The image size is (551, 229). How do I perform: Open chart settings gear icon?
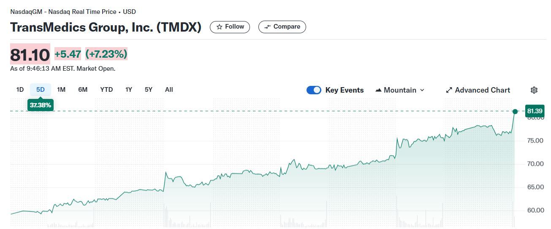pyautogui.click(x=534, y=90)
